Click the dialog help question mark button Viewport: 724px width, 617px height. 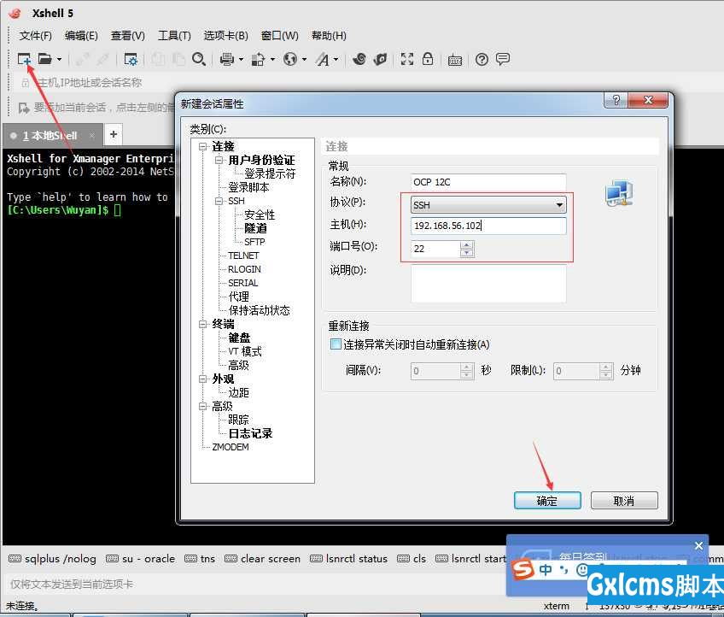616,100
